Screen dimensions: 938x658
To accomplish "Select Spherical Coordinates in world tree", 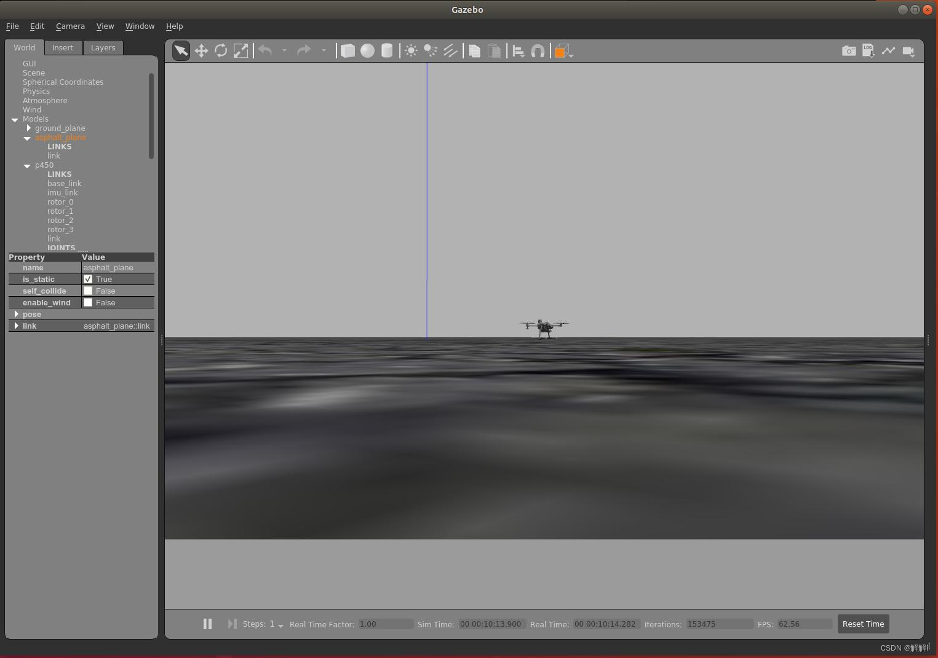I will pos(63,82).
